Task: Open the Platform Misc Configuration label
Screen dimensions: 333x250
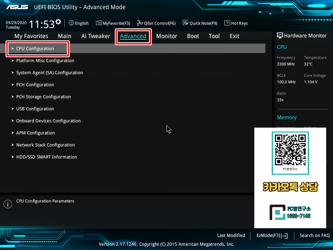Action: pyautogui.click(x=45, y=61)
